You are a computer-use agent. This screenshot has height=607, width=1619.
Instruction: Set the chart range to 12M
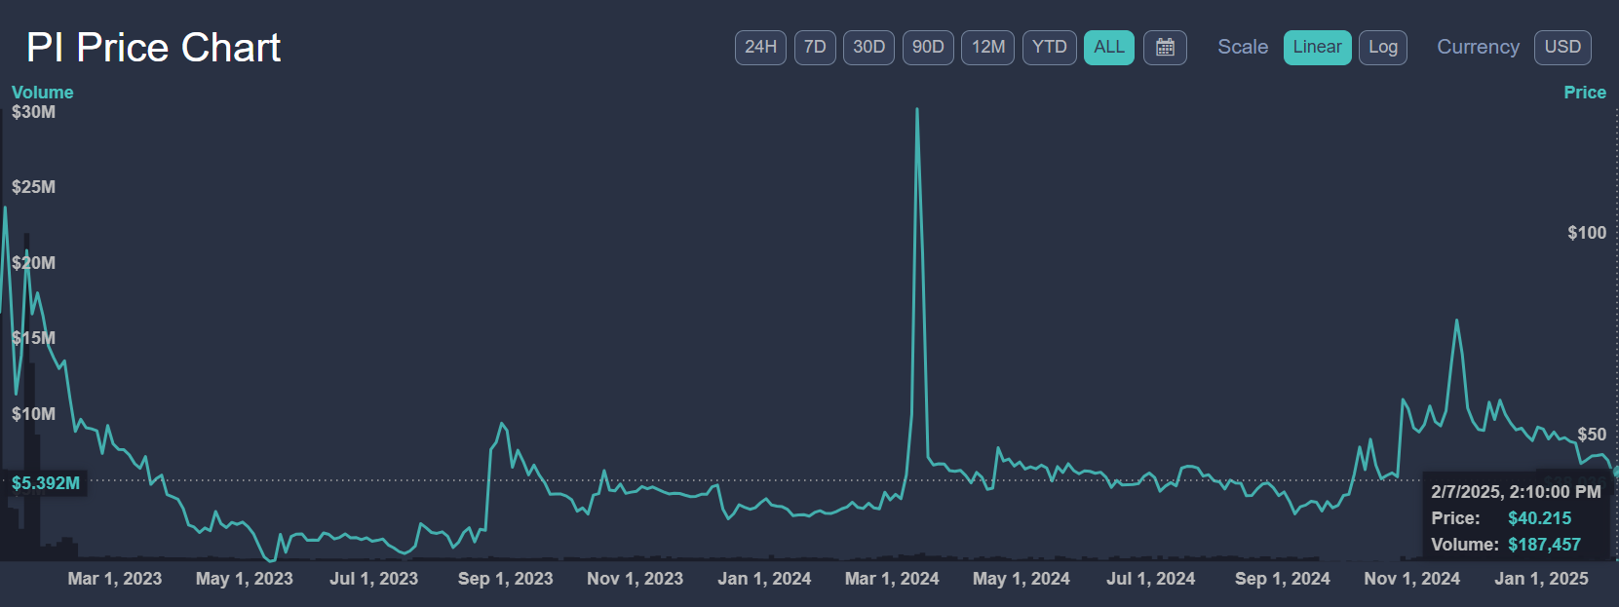(x=988, y=48)
